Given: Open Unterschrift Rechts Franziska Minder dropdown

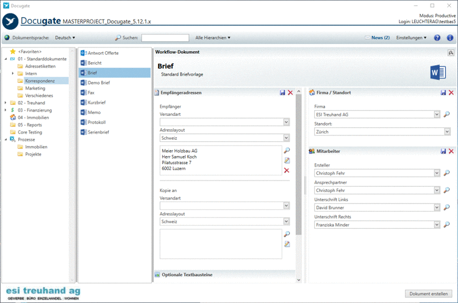Looking at the screenshot, I should coord(437,225).
